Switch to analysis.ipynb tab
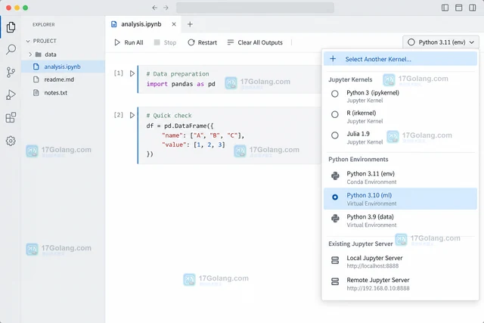 coord(141,24)
